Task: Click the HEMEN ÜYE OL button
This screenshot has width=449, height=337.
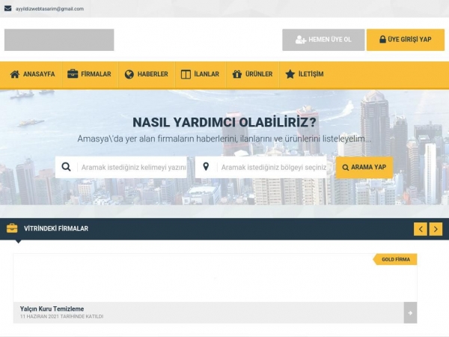Action: pyautogui.click(x=323, y=40)
